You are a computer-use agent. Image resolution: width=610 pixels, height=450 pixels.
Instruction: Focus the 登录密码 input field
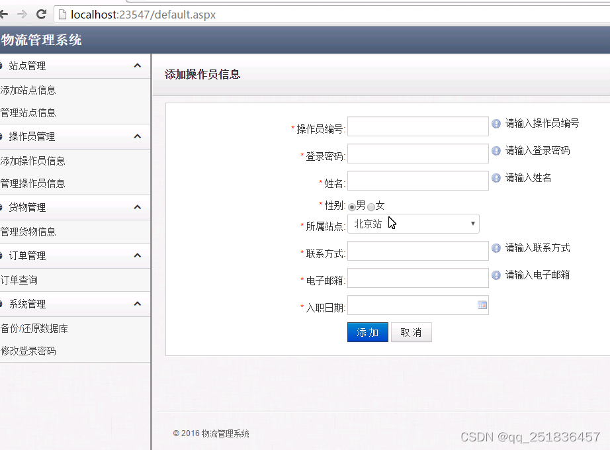point(418,154)
